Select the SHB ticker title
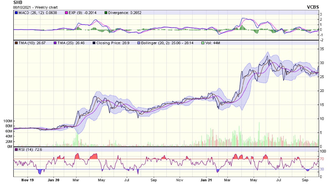The height and width of the screenshot is (187, 332). pyautogui.click(x=17, y=2)
